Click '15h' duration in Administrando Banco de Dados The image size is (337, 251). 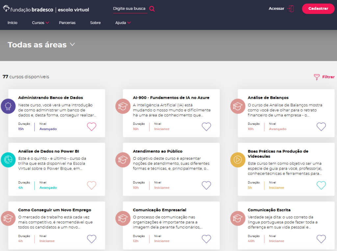pyautogui.click(x=21, y=129)
